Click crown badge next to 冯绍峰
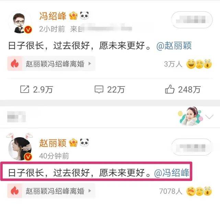220x205 pixels. pyautogui.click(x=73, y=15)
